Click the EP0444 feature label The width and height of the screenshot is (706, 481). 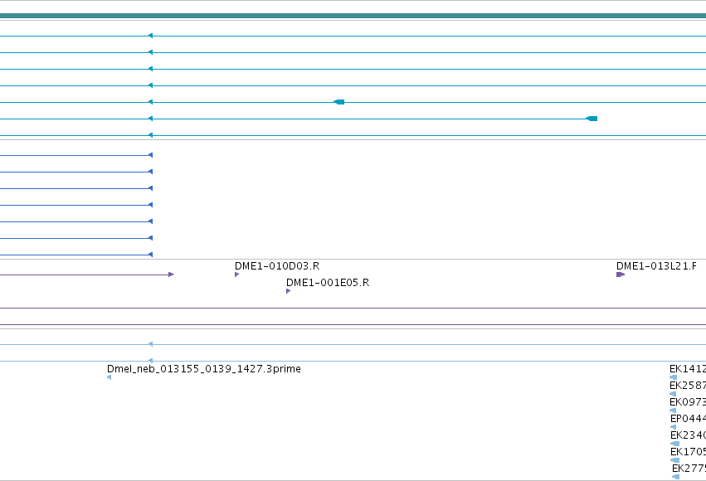point(688,419)
